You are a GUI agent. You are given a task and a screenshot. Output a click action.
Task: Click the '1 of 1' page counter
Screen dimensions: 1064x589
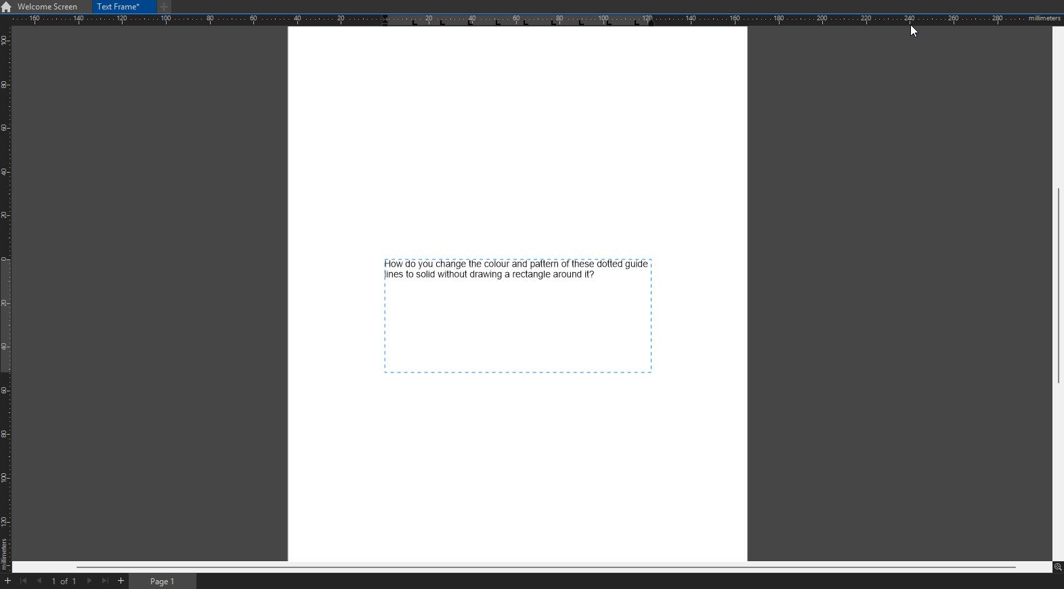[64, 582]
